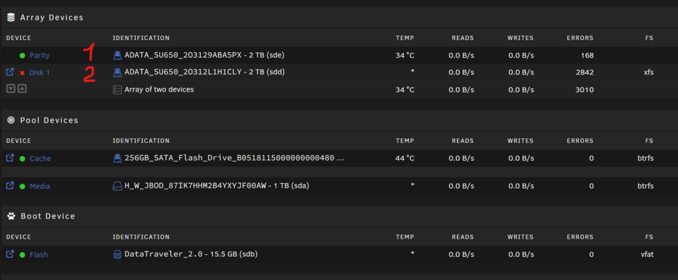Click the IDENTIFICATION column header in Pool Devices
The height and width of the screenshot is (280, 678).
pyautogui.click(x=141, y=141)
